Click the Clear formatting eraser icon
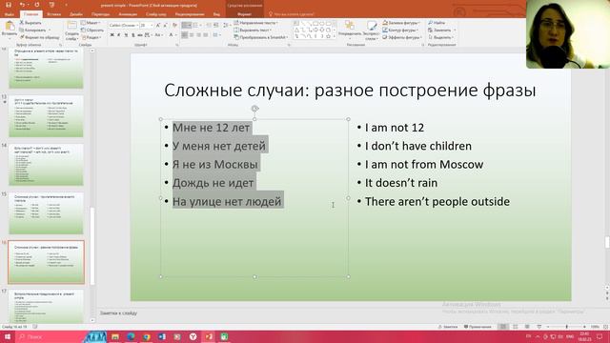Screen dimensions: 610x343 pyautogui.click(x=174, y=26)
